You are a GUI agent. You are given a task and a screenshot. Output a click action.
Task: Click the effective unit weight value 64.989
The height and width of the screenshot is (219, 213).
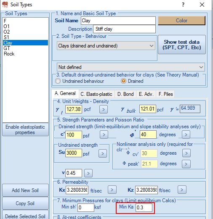point(190,109)
